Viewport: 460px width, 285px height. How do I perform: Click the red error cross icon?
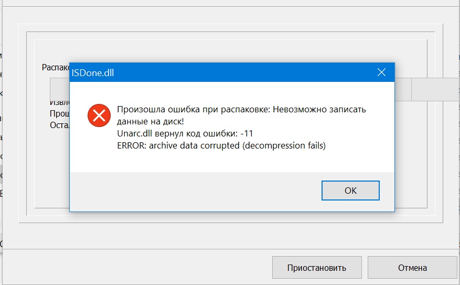click(99, 115)
